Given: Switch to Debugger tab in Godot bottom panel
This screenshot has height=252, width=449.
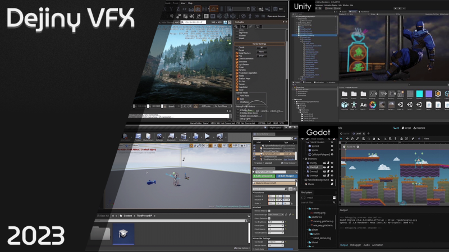Looking at the screenshot, I should [x=355, y=245].
